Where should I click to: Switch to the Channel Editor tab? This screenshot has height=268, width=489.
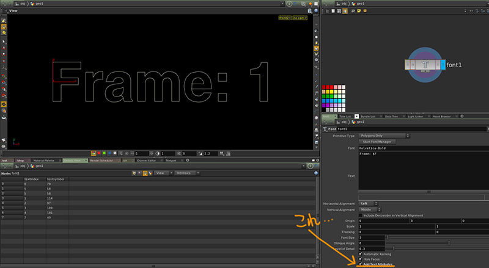point(147,161)
